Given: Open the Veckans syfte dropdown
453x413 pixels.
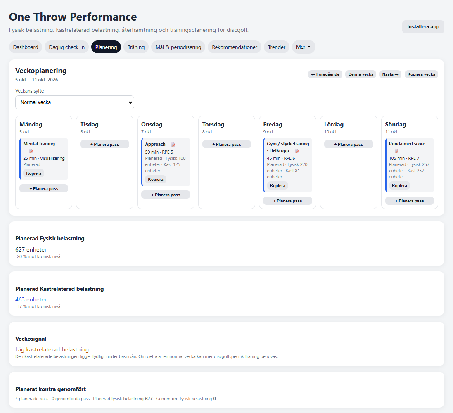Looking at the screenshot, I should [75, 102].
